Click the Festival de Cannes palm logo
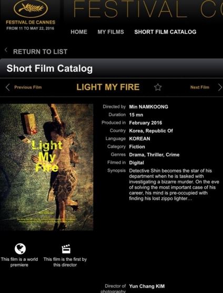Viewport: 223px width, 293px height. (x=31, y=8)
